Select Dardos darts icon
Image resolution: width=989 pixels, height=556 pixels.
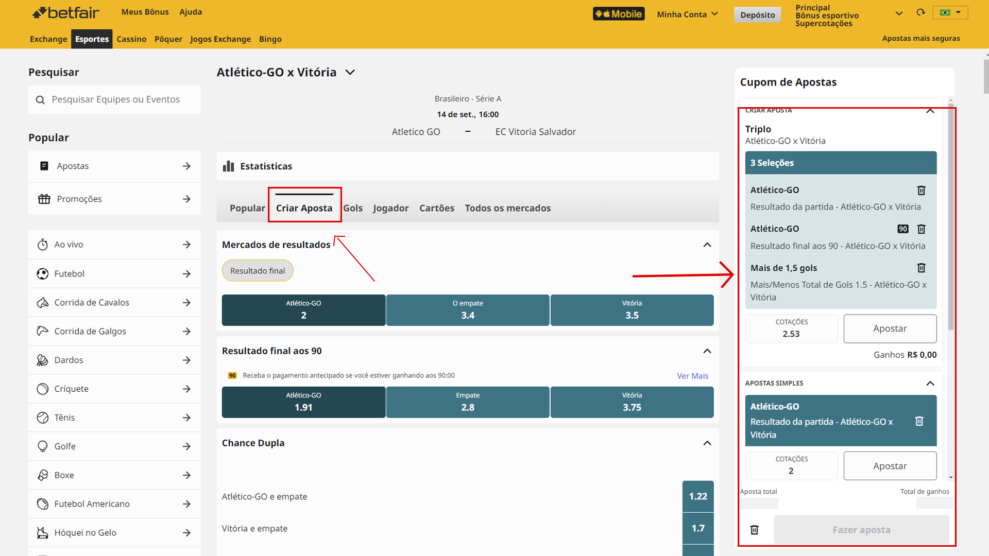43,360
